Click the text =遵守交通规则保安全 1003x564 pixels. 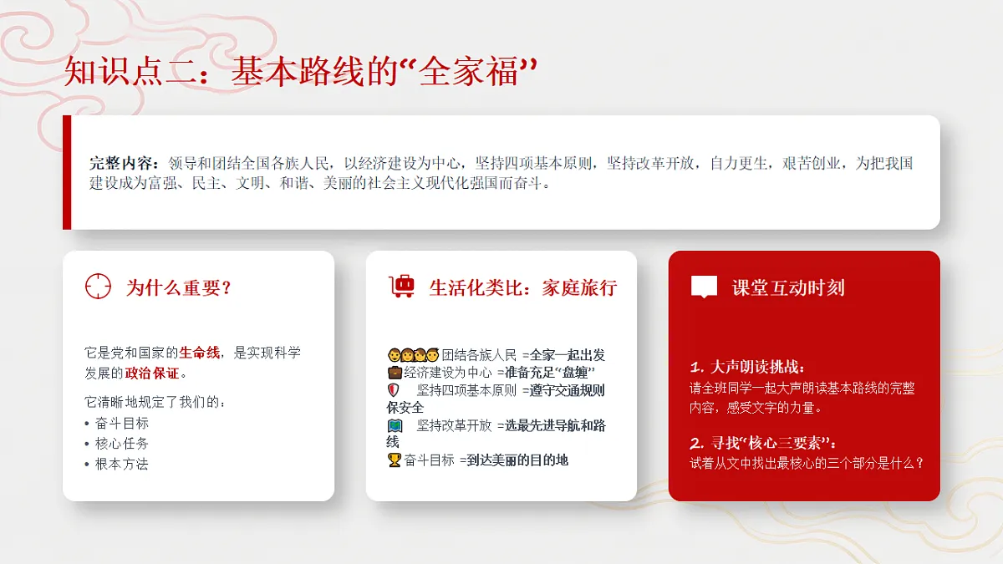[496, 399]
